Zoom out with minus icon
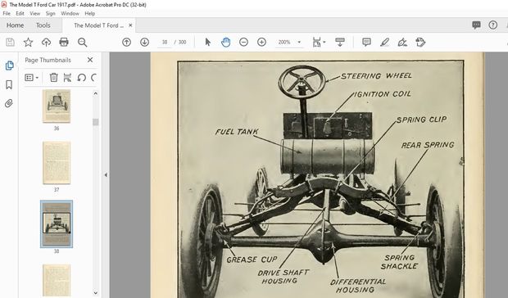Viewport: 508px width, 298px height. (x=243, y=42)
